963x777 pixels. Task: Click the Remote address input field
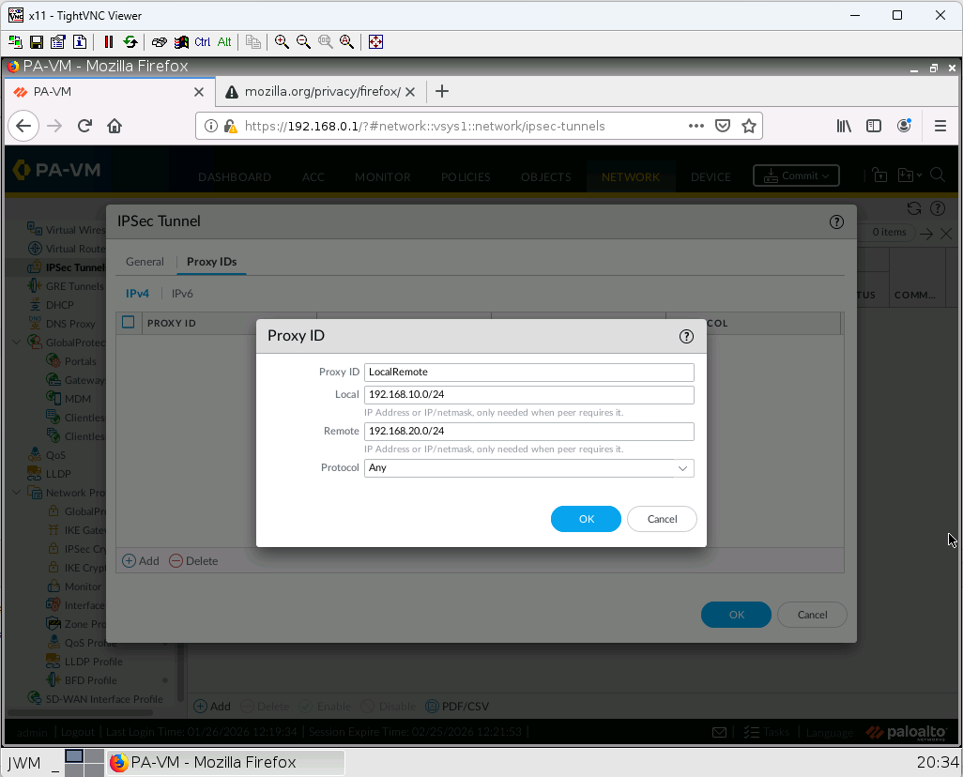528,432
